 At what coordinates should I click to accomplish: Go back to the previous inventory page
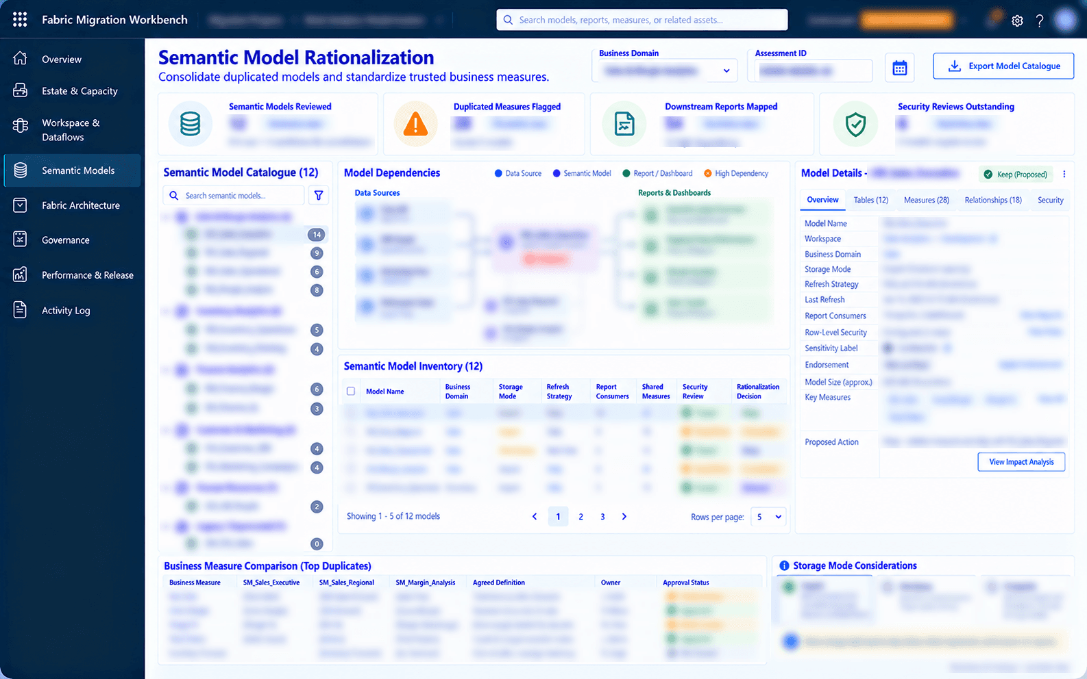[535, 517]
